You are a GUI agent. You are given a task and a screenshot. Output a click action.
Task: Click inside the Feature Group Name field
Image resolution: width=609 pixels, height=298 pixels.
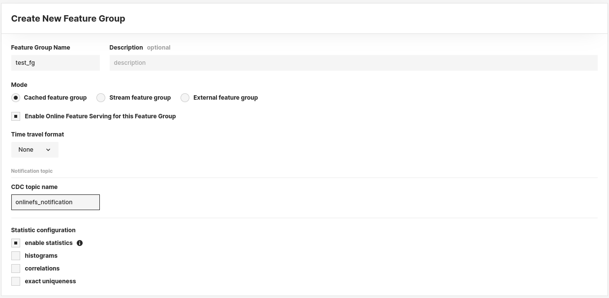(x=55, y=62)
